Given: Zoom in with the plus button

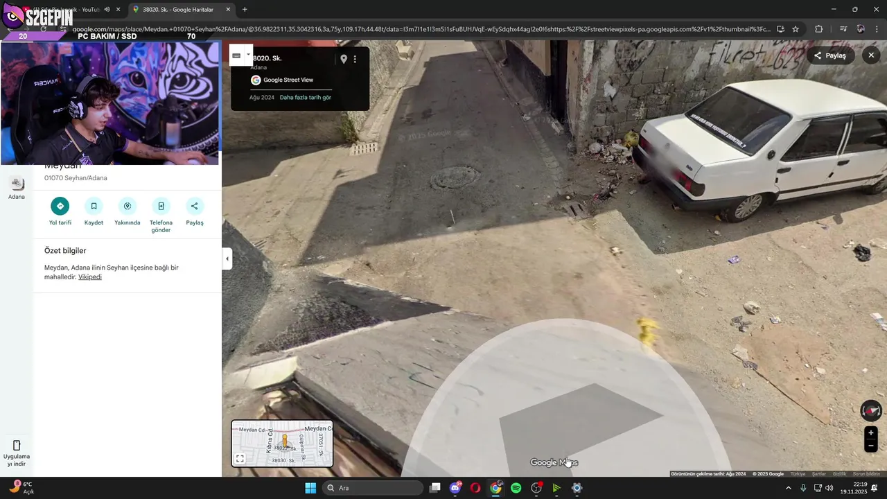Looking at the screenshot, I should (x=871, y=433).
